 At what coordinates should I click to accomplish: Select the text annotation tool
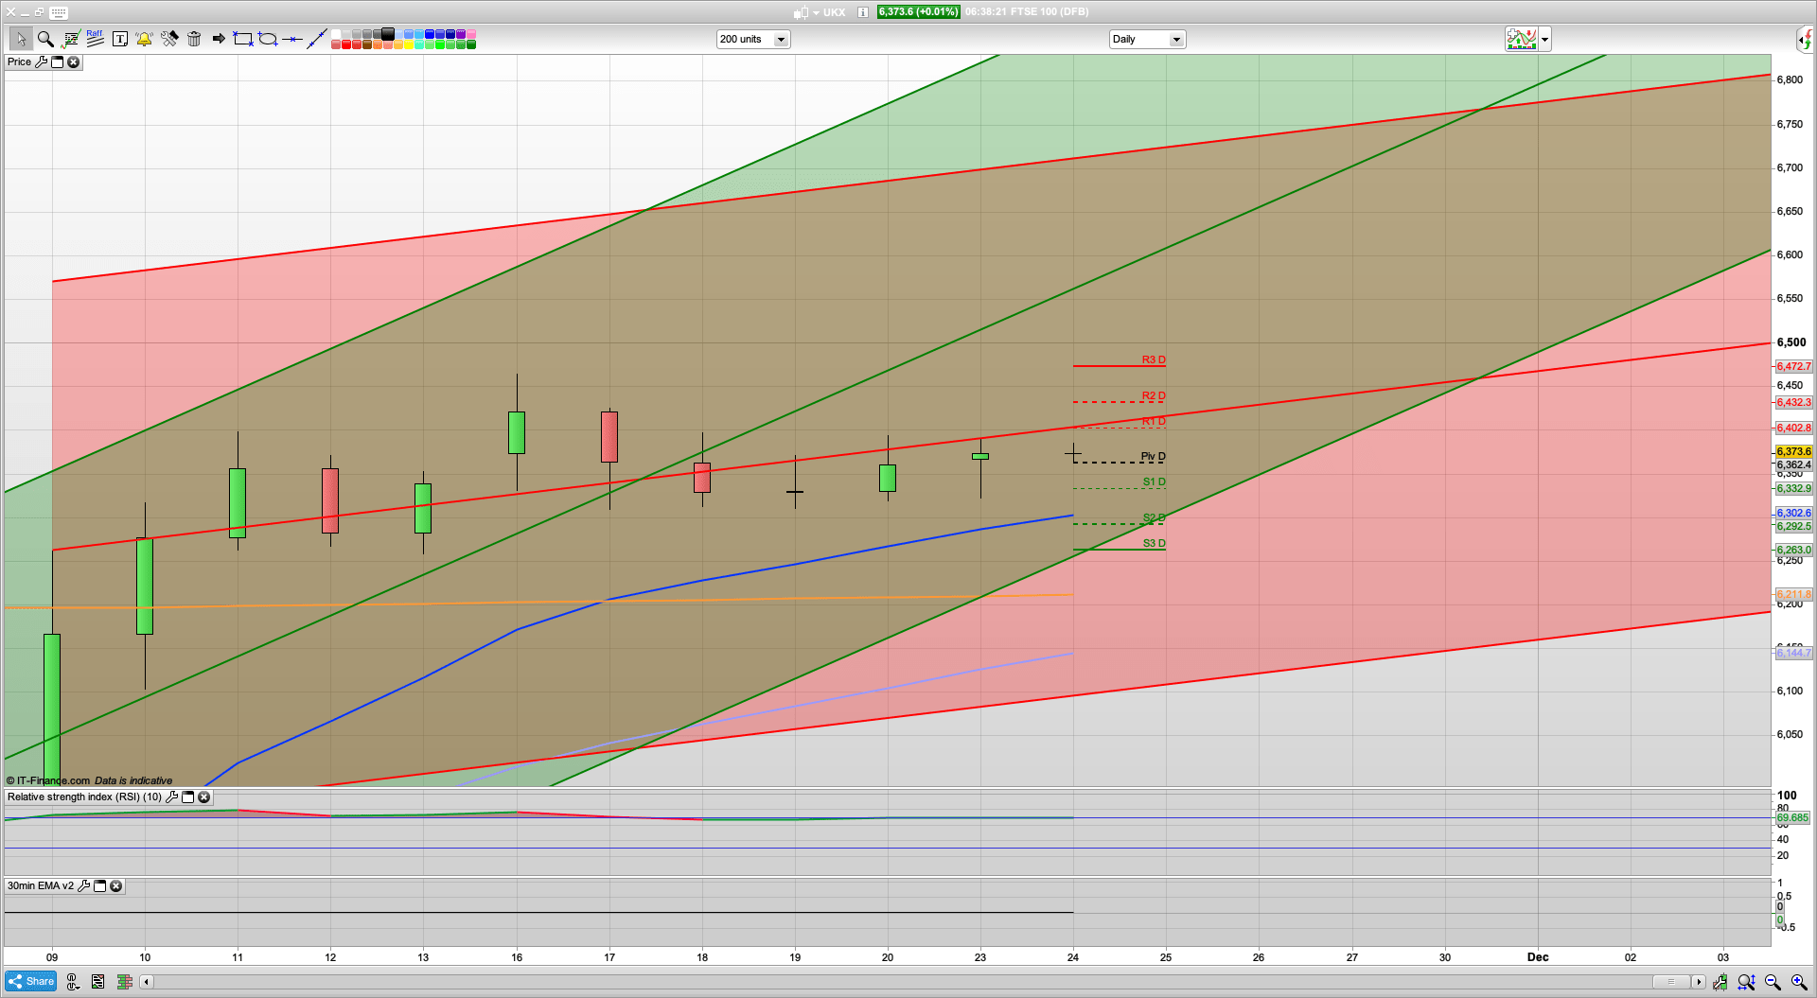[x=119, y=39]
